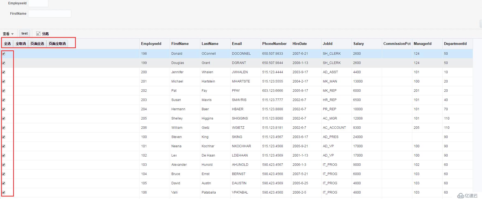Click the LastName column header
482x199 pixels.
coord(215,44)
